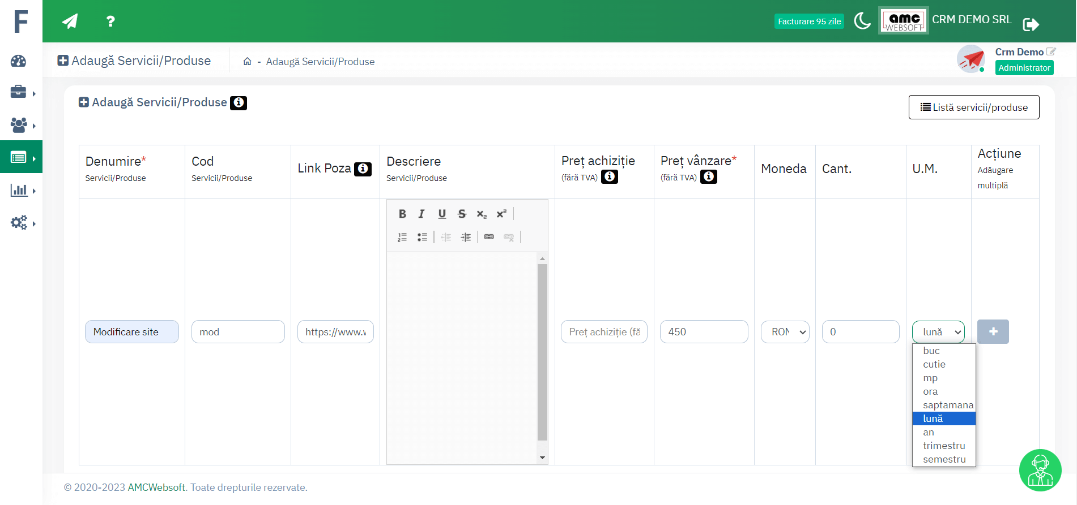Click the logout arrow icon

click(x=1031, y=24)
